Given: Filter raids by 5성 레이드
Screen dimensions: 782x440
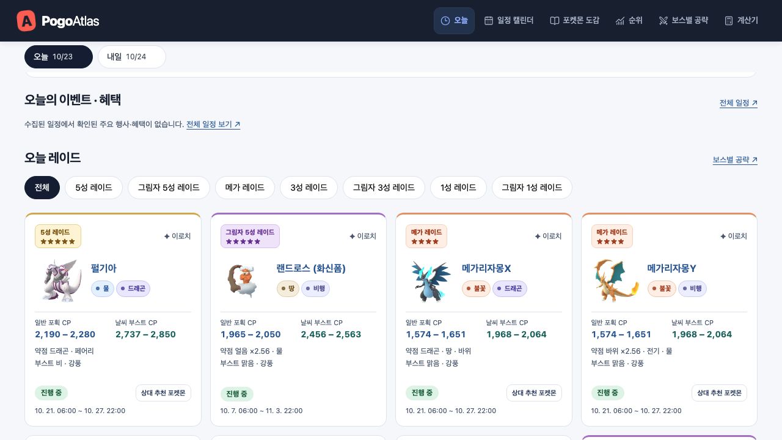Looking at the screenshot, I should (94, 188).
